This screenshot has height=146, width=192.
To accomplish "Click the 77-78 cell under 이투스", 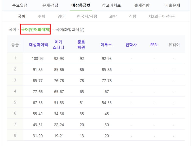I will [x=107, y=81].
